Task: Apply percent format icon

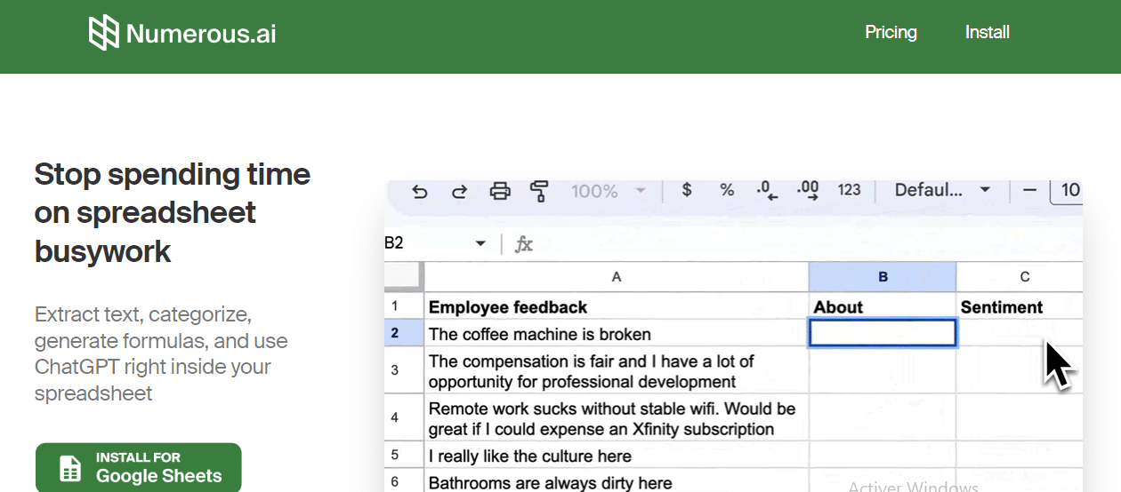Action: pos(727,190)
